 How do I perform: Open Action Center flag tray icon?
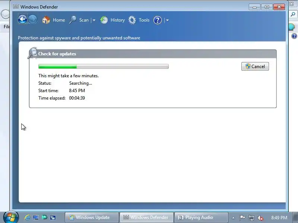pyautogui.click(x=242, y=218)
